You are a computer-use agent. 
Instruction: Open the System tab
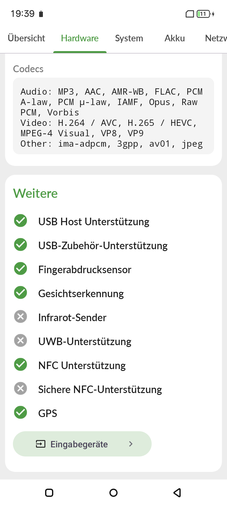[x=129, y=38]
